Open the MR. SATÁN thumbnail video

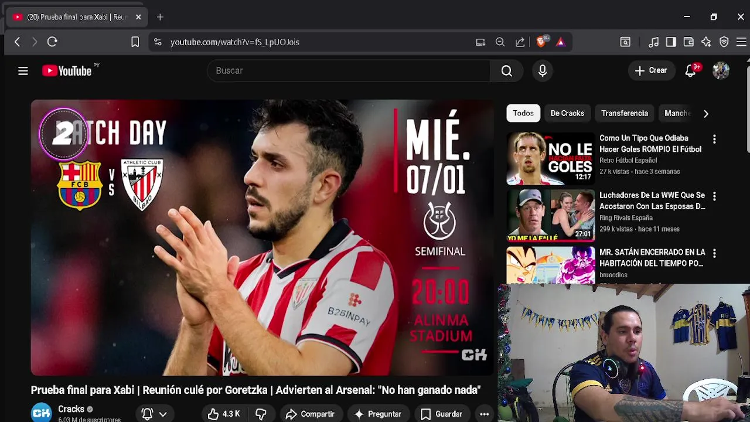[551, 265]
